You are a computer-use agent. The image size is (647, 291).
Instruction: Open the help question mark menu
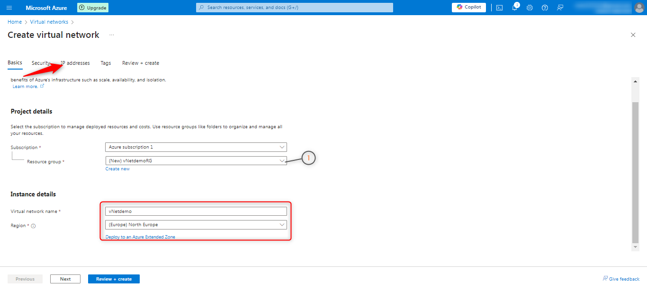coord(545,8)
